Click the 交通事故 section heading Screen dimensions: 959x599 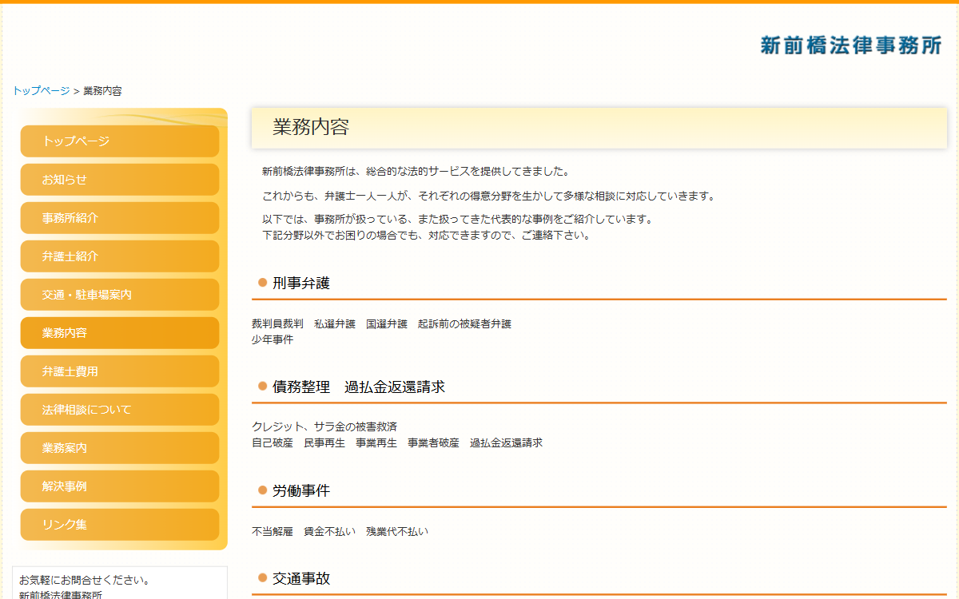(x=301, y=578)
